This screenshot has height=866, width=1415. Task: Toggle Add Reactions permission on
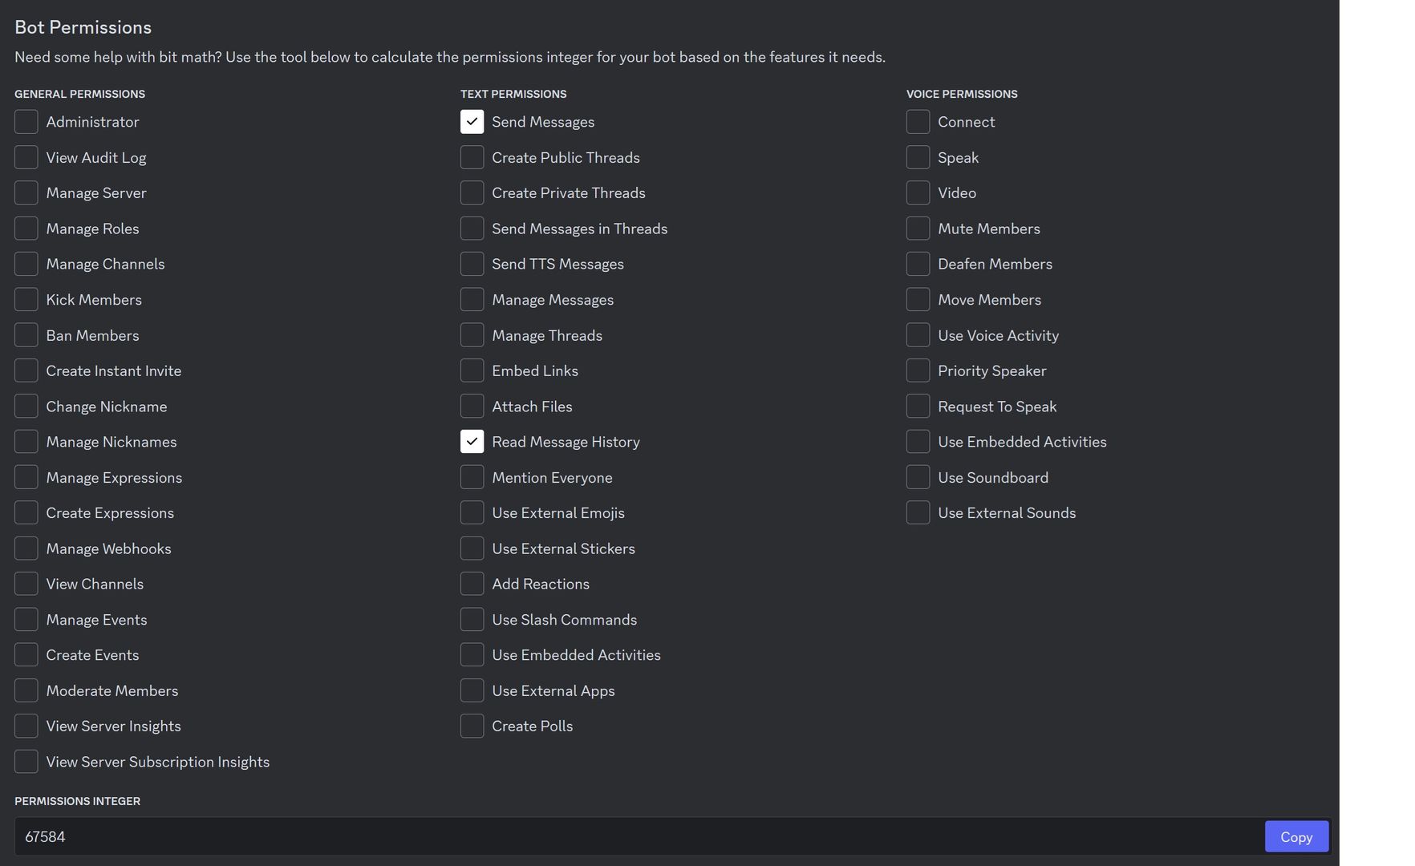472,584
